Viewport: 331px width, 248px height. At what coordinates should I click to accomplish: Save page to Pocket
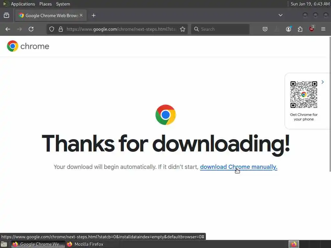point(265,29)
